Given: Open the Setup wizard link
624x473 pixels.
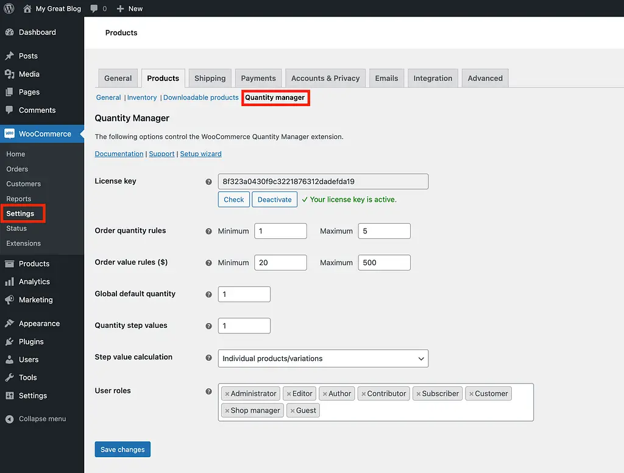Looking at the screenshot, I should [x=200, y=154].
